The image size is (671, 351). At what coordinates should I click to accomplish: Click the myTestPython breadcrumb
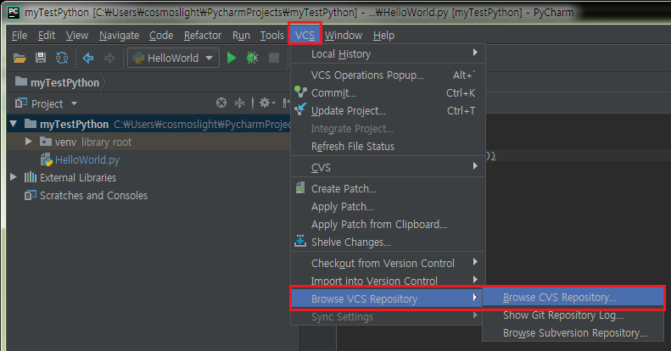[x=64, y=82]
